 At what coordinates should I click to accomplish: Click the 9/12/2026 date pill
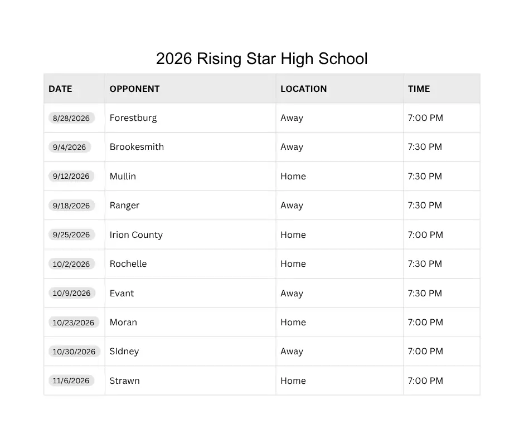pyautogui.click(x=71, y=176)
